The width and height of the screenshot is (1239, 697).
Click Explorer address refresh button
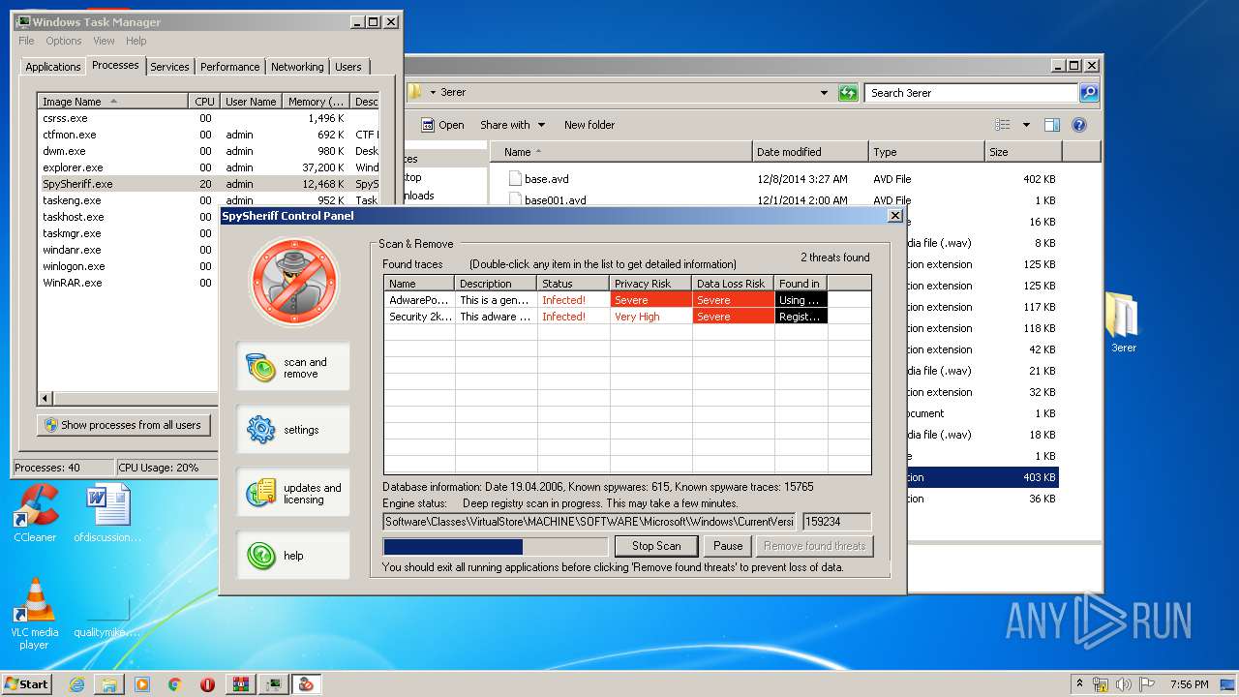pyautogui.click(x=848, y=93)
